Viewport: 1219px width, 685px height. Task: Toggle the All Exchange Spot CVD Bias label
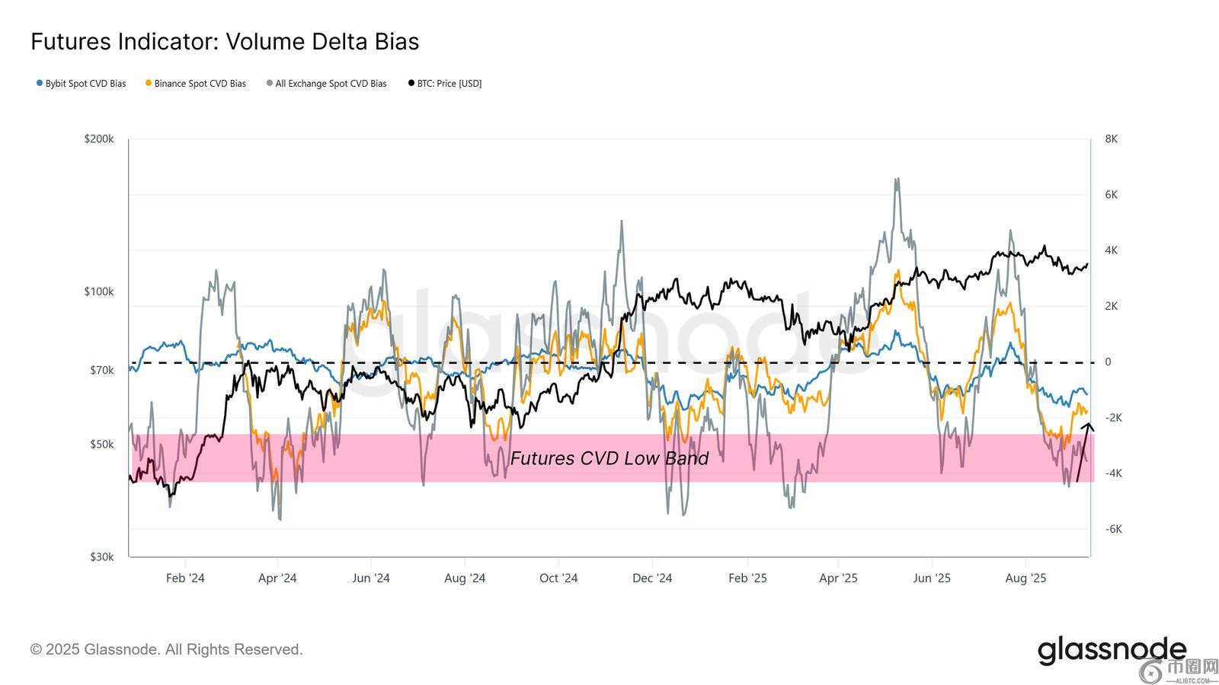(x=331, y=84)
